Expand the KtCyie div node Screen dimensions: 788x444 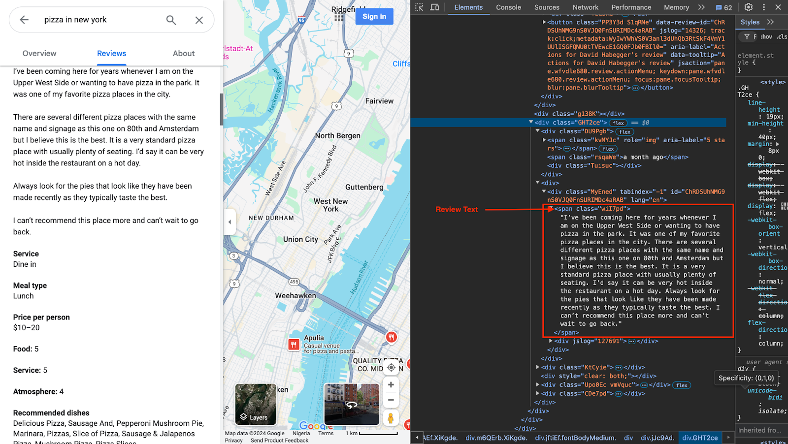pos(538,367)
